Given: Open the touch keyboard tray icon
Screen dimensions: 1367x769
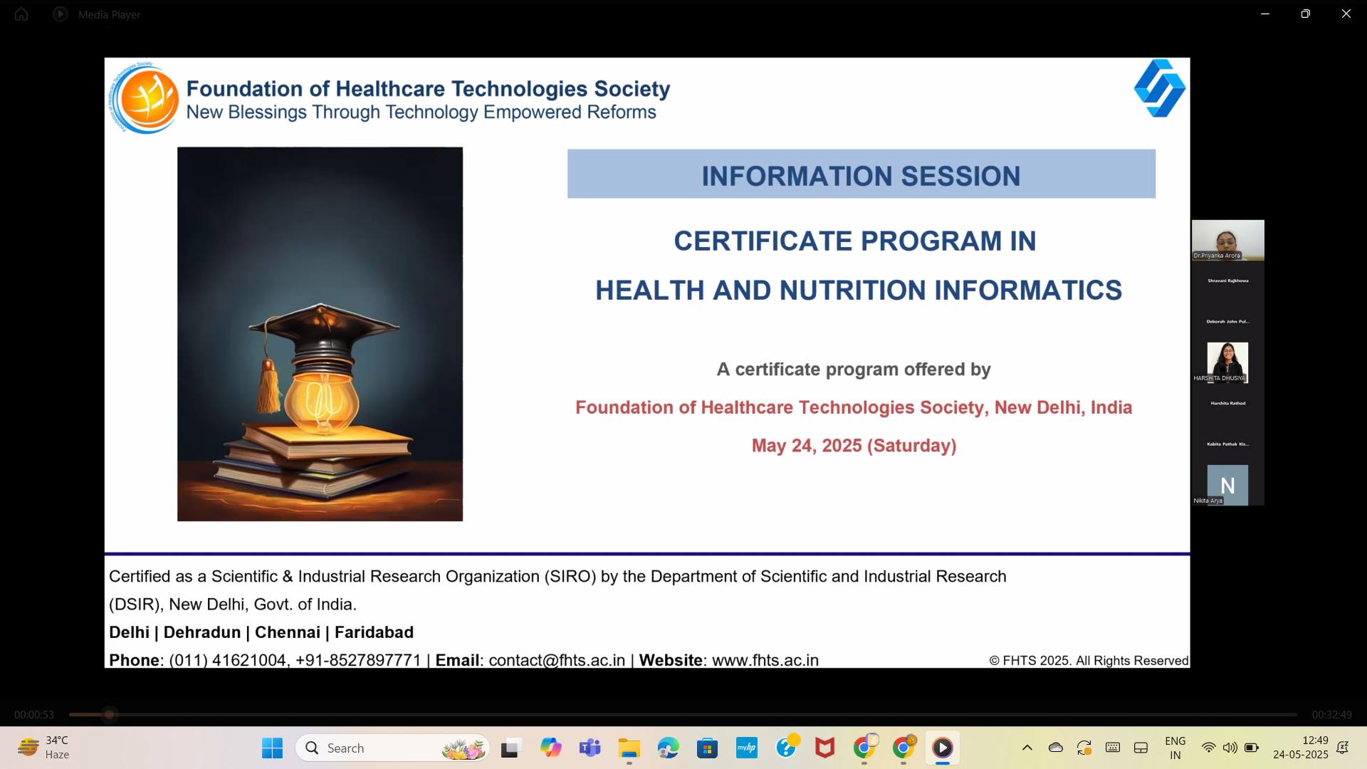Looking at the screenshot, I should (1113, 748).
